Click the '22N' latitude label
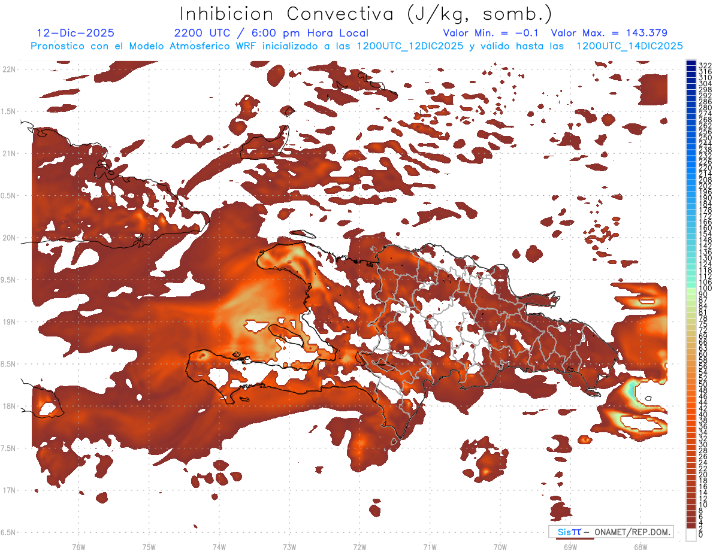The image size is (719, 555). coord(10,69)
